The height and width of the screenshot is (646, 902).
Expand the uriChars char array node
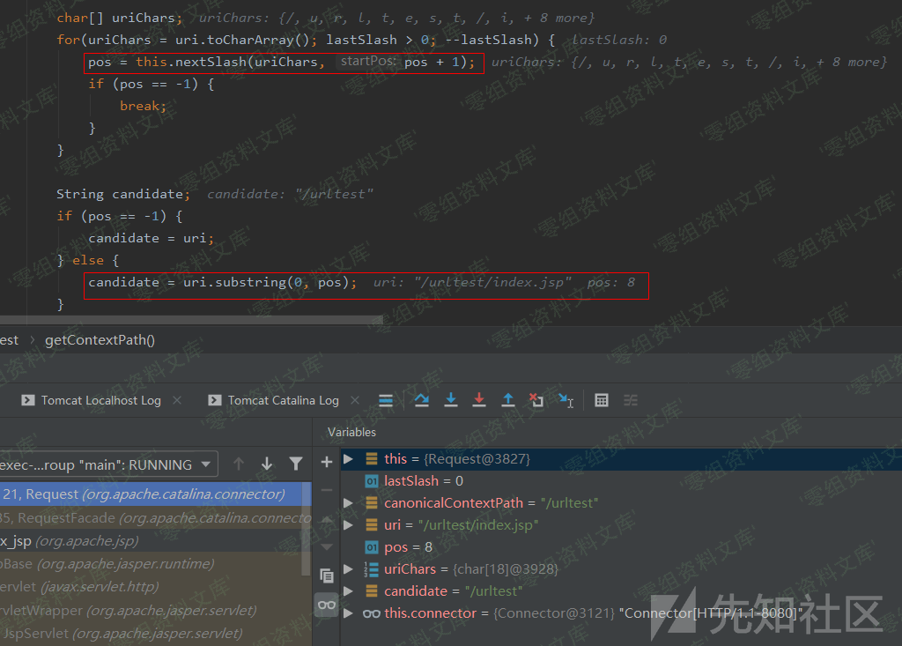(x=349, y=569)
